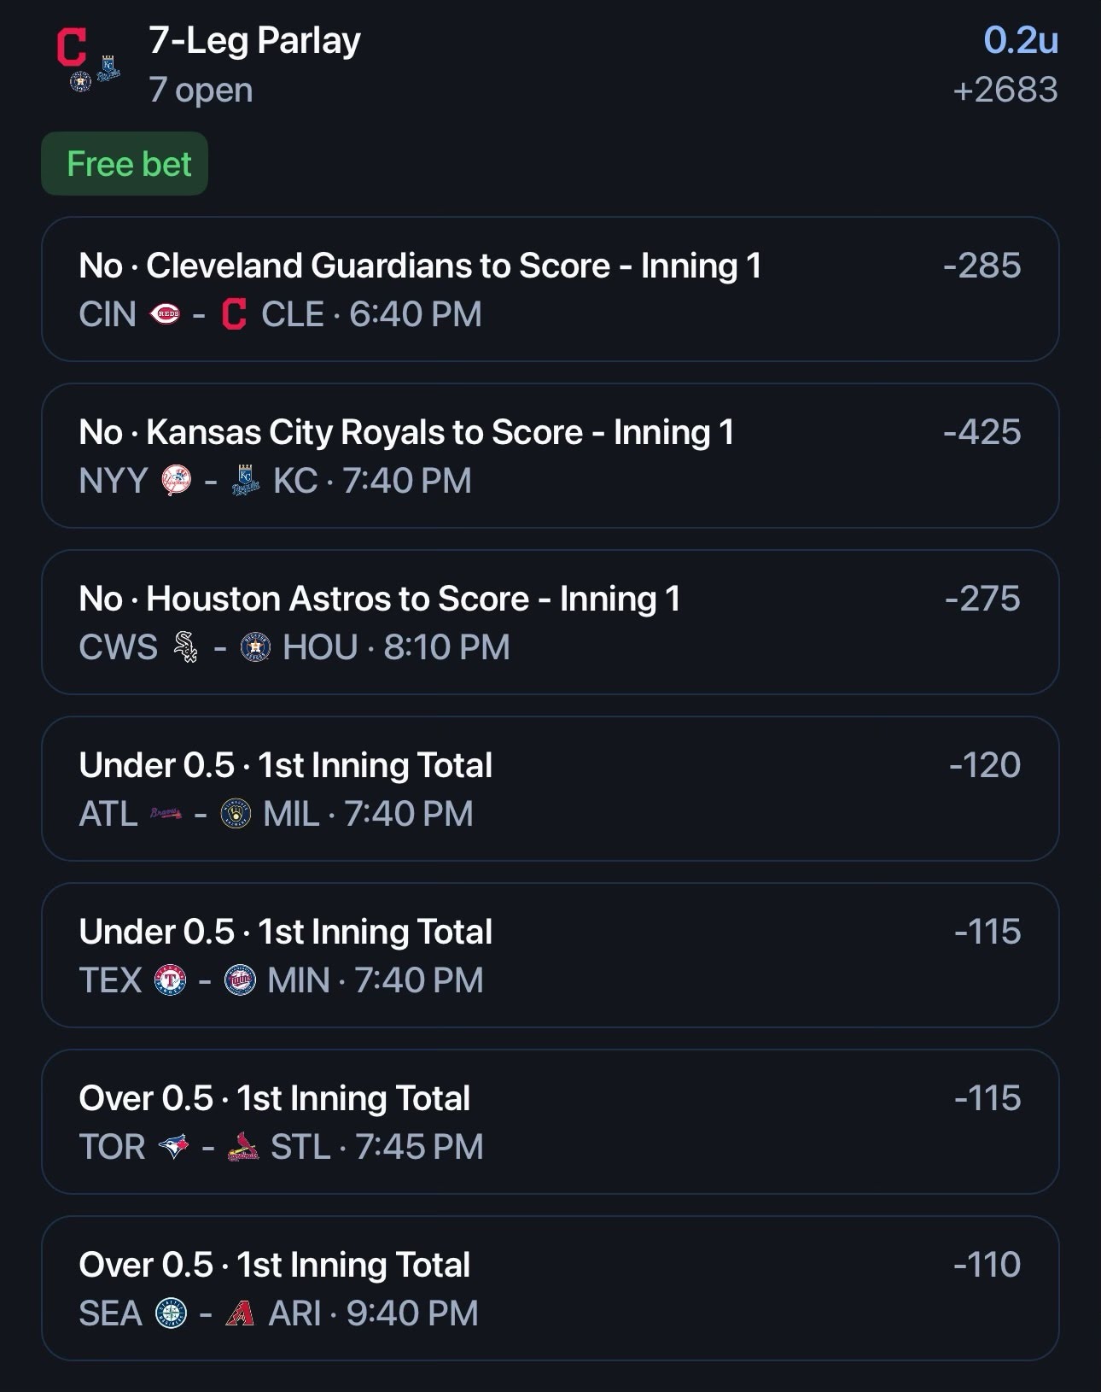
Task: Select the Kansas City Royals to Score leg
Action: (x=550, y=455)
